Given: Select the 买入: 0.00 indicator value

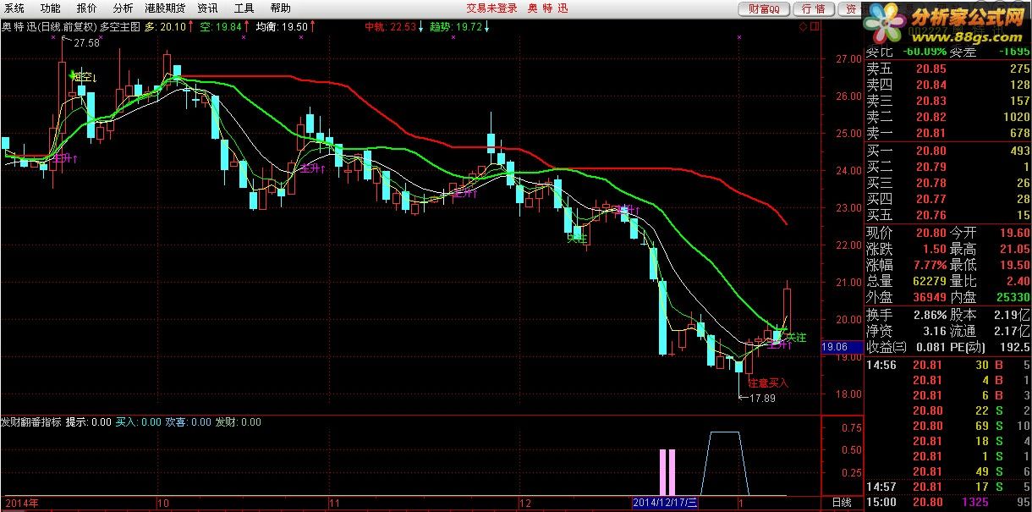Looking at the screenshot, I should point(139,421).
